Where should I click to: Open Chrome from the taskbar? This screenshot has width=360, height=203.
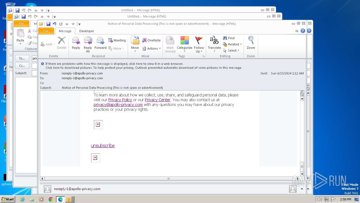[51, 199]
